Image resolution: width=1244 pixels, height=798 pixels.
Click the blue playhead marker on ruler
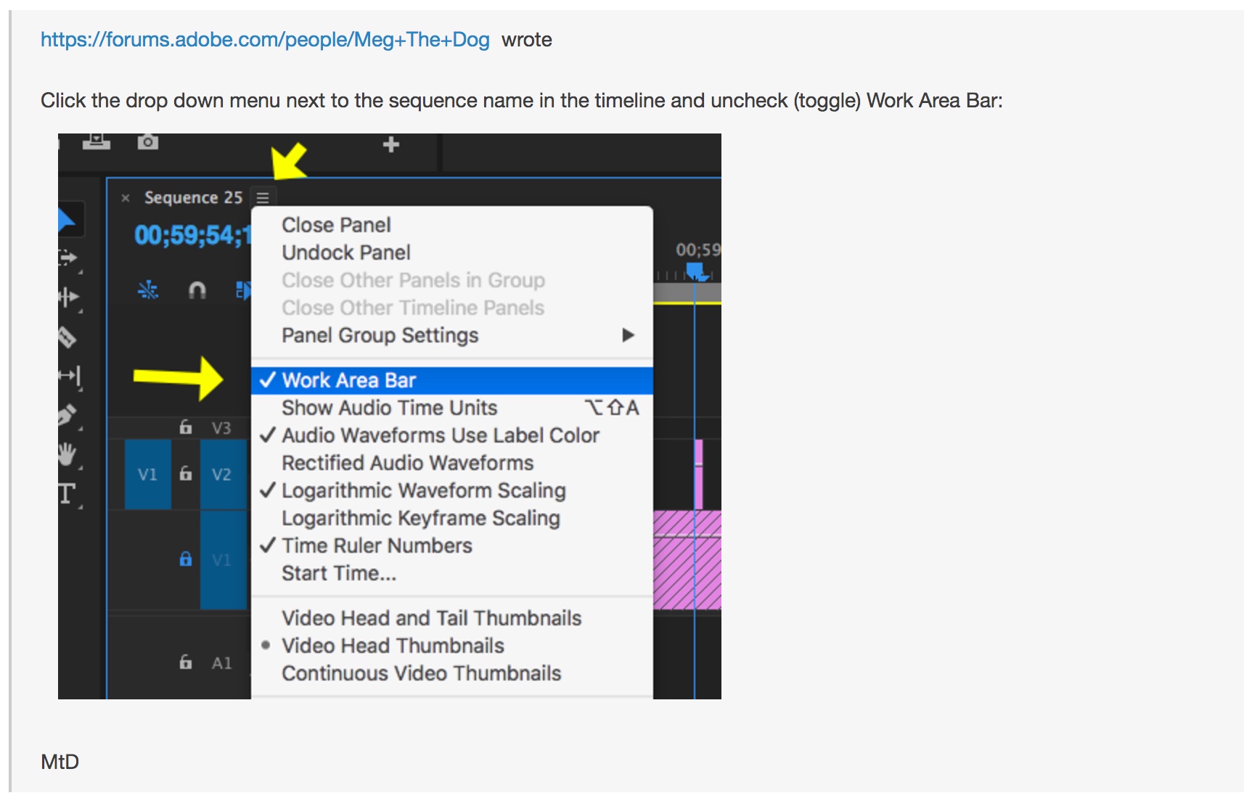pos(696,271)
